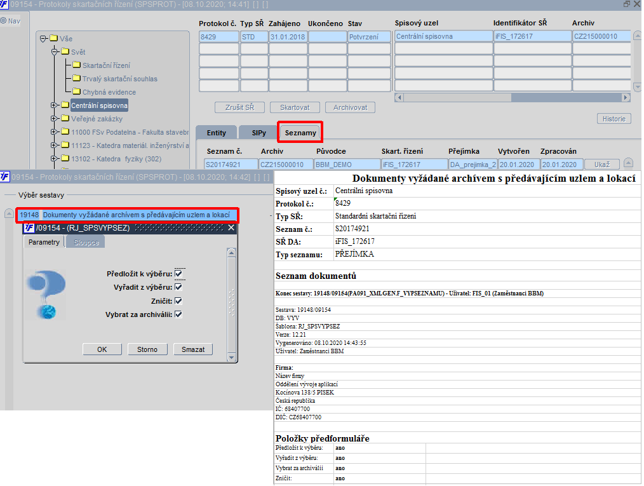This screenshot has width=644, height=486.
Task: Click the Chybná evidence folder icon
Action: pyautogui.click(x=76, y=92)
